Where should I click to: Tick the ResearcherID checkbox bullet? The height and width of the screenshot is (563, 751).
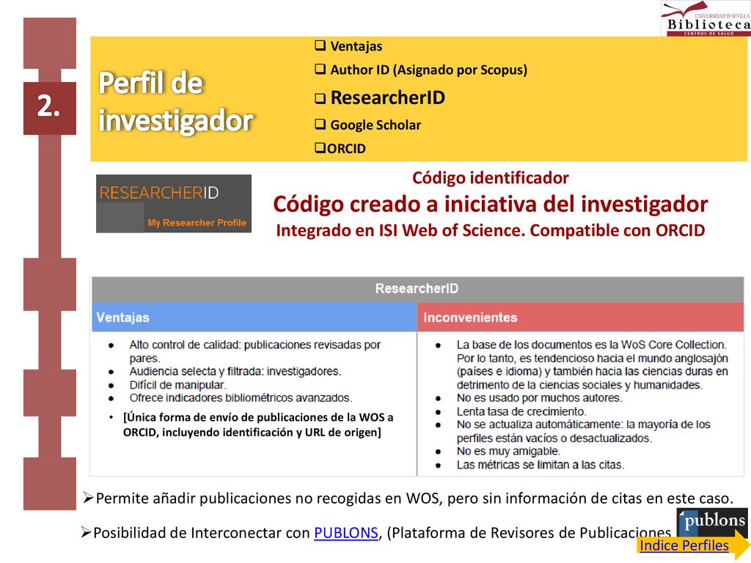coord(320,99)
